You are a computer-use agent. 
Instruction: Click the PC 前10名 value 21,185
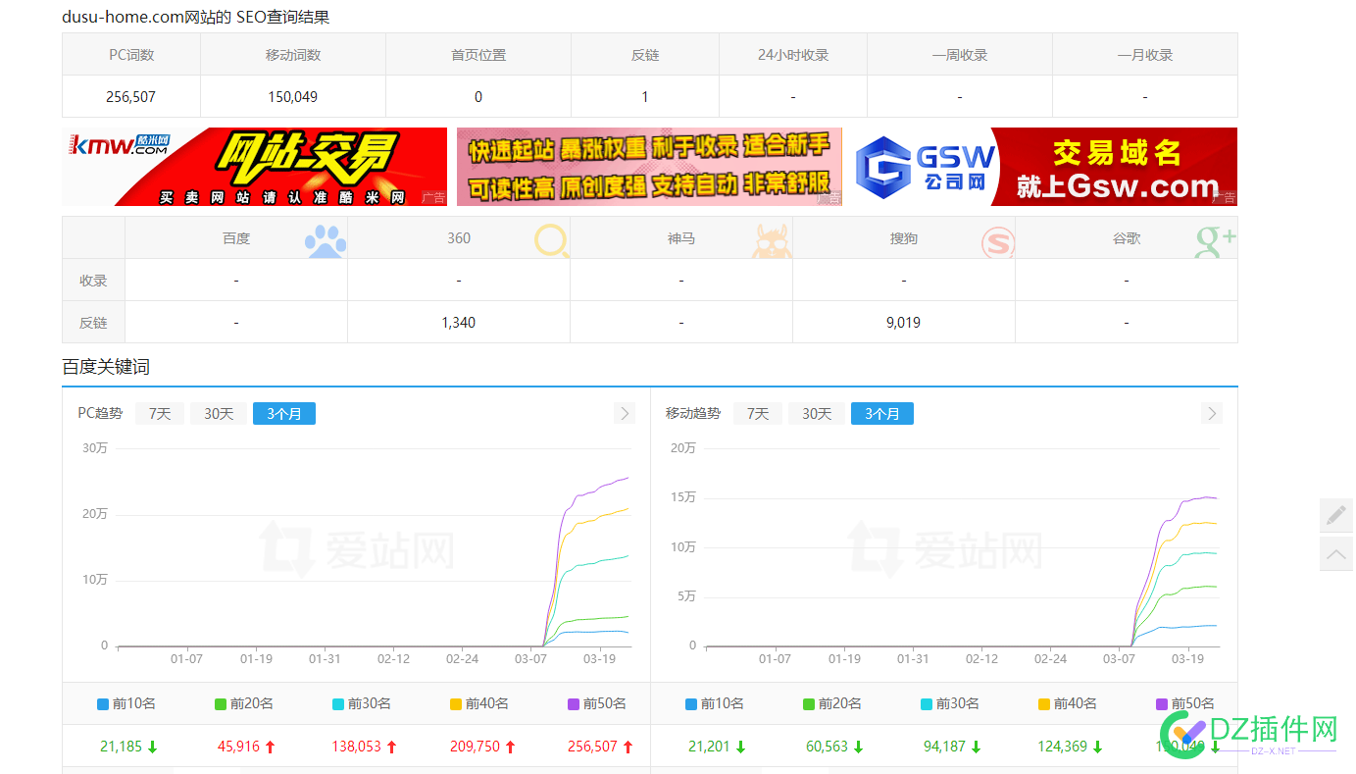121,747
